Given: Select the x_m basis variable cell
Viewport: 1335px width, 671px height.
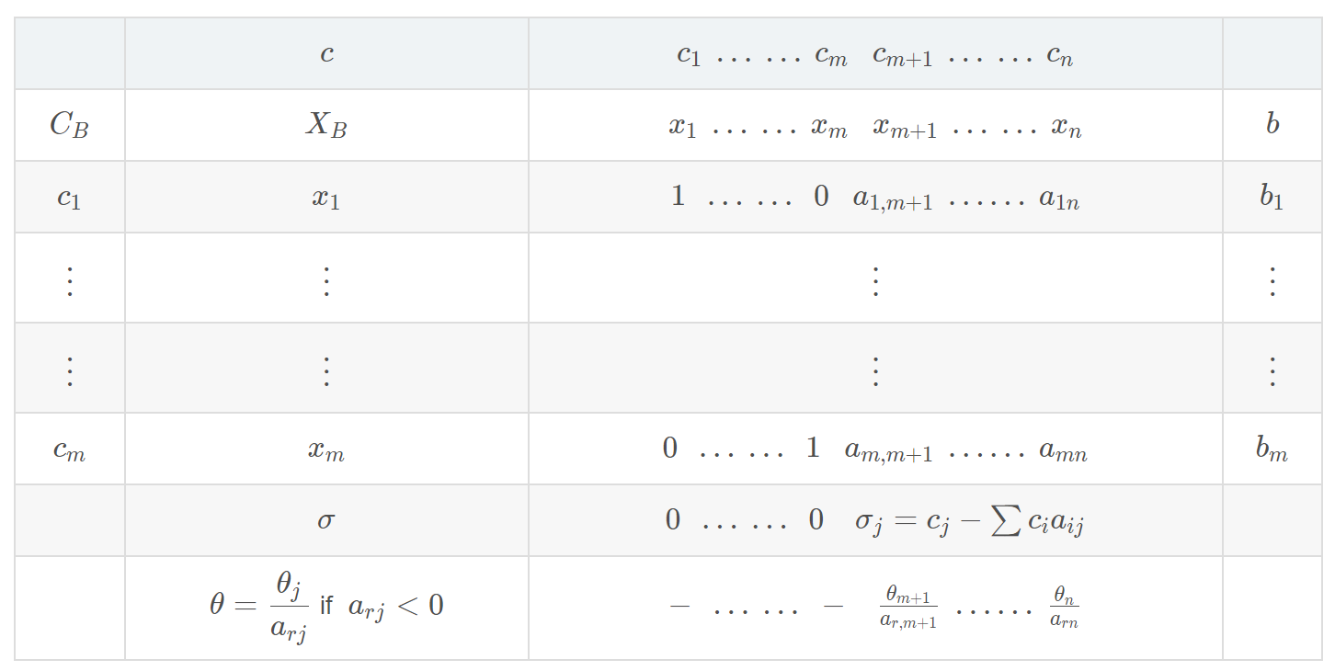Looking at the screenshot, I should [326, 450].
